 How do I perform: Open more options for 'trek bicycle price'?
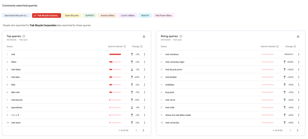coord(299,69)
